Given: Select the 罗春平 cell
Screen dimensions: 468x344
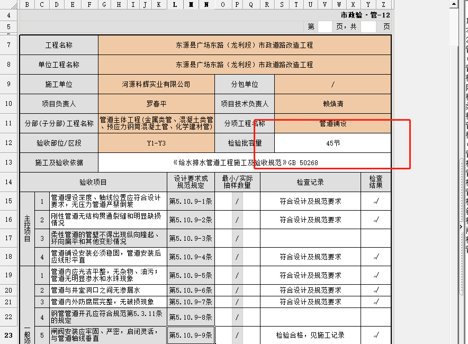Looking at the screenshot, I should click(156, 104).
